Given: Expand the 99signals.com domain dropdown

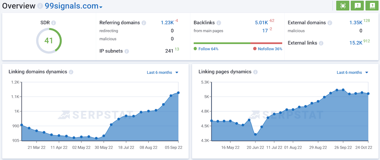Looking at the screenshot, I should tap(101, 7).
